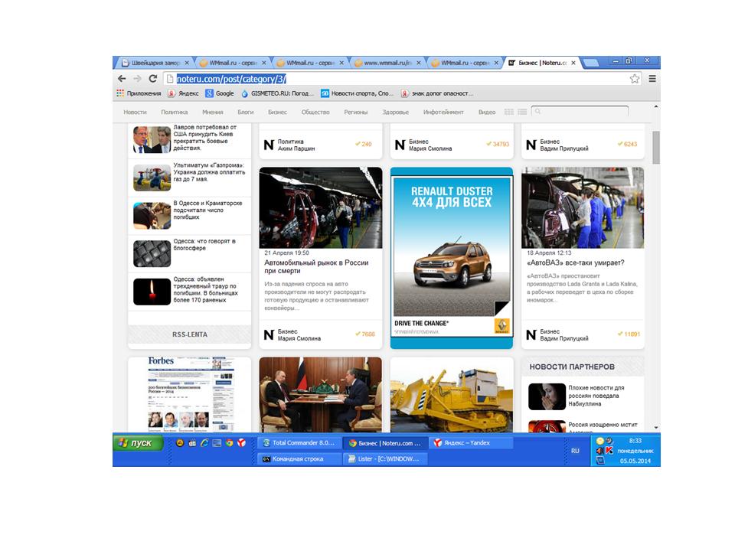Click the browser forward arrow
This screenshot has width=735, height=551.
137,79
